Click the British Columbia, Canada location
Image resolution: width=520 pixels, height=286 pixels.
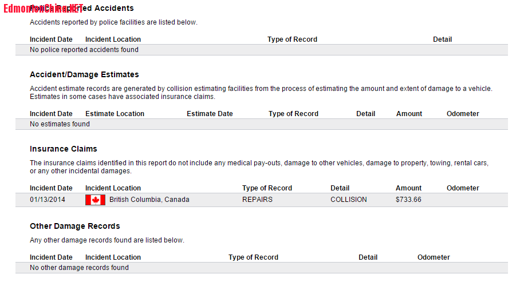pyautogui.click(x=149, y=200)
